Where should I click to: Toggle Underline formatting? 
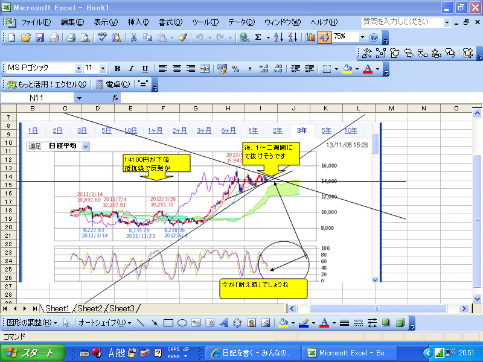tap(145, 68)
